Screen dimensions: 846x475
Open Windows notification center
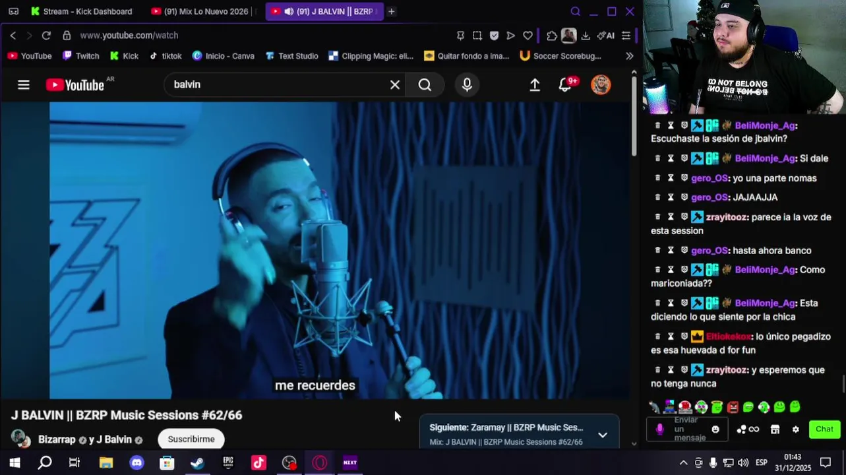pyautogui.click(x=826, y=463)
